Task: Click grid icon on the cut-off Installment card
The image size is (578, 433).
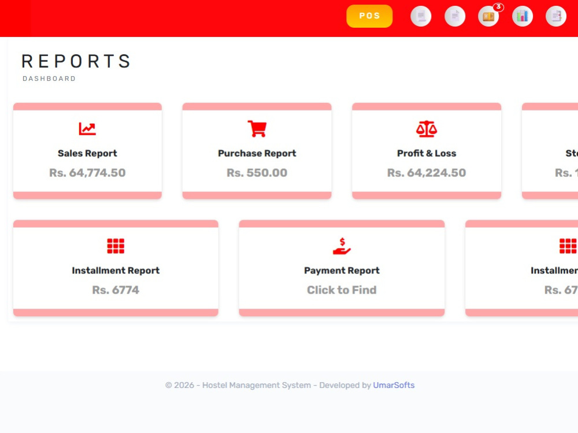Action: (568, 246)
